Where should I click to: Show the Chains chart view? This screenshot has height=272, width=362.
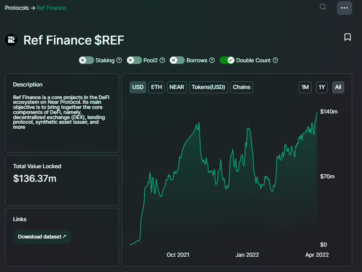click(242, 87)
